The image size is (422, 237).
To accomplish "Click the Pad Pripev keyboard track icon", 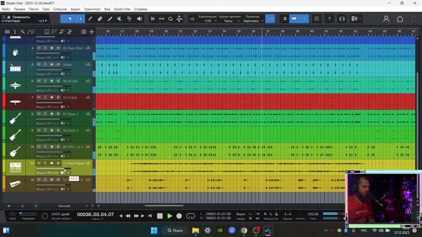I will (x=15, y=167).
